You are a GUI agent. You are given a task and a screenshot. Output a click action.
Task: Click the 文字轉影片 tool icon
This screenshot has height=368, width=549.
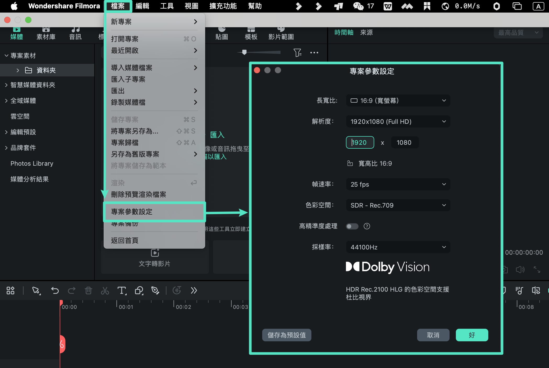155,253
